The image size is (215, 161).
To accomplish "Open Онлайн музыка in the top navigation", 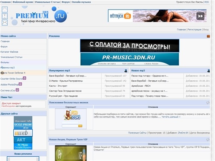I will [81, 2].
